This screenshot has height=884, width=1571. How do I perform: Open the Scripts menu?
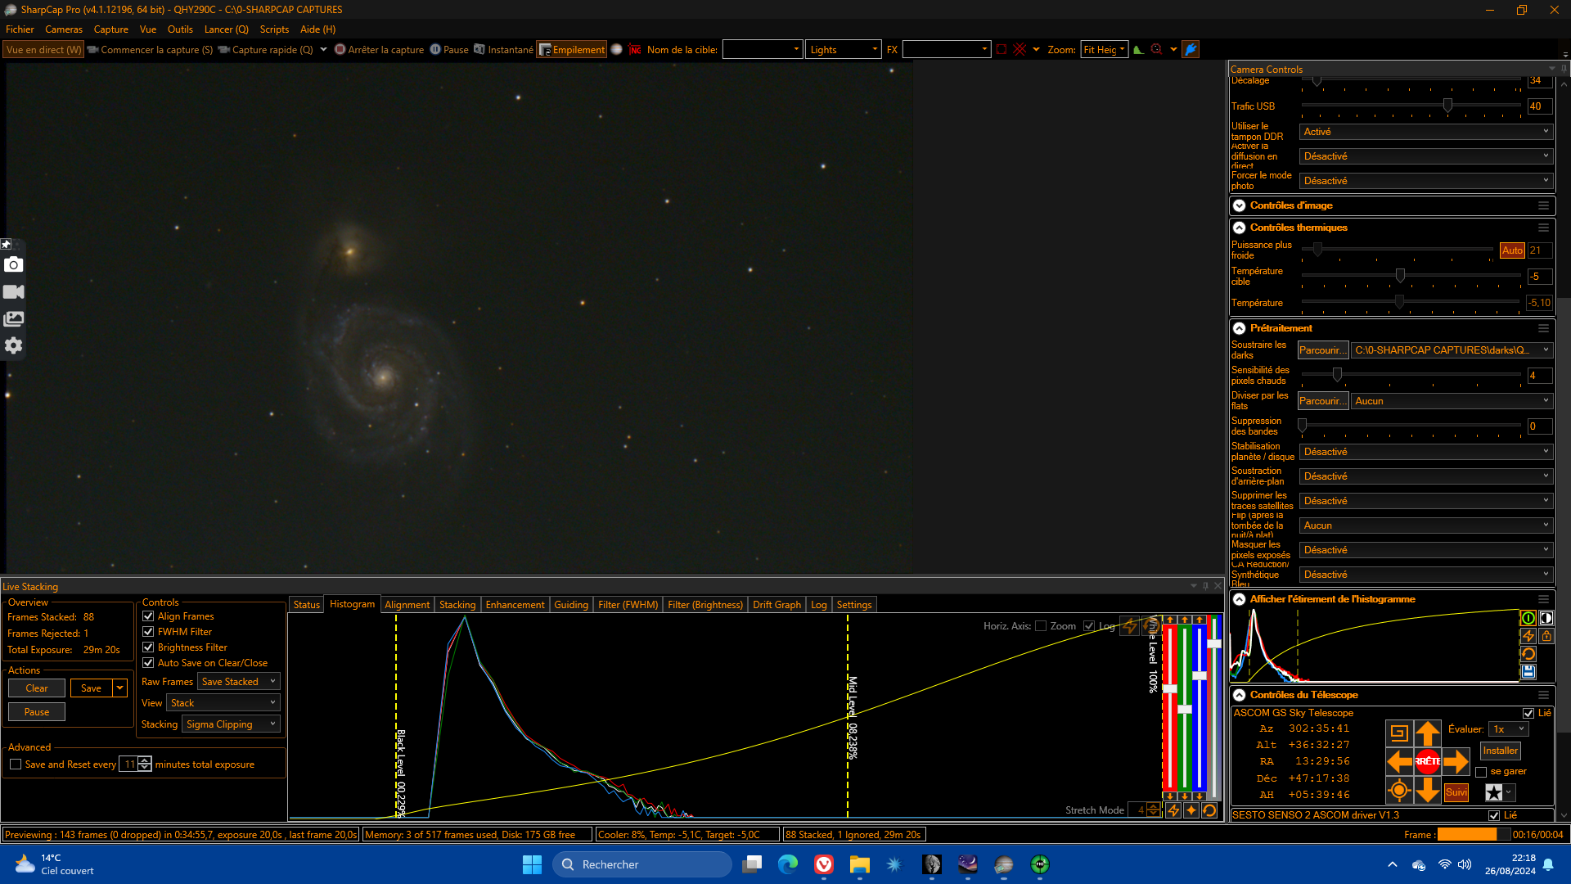pos(274,29)
